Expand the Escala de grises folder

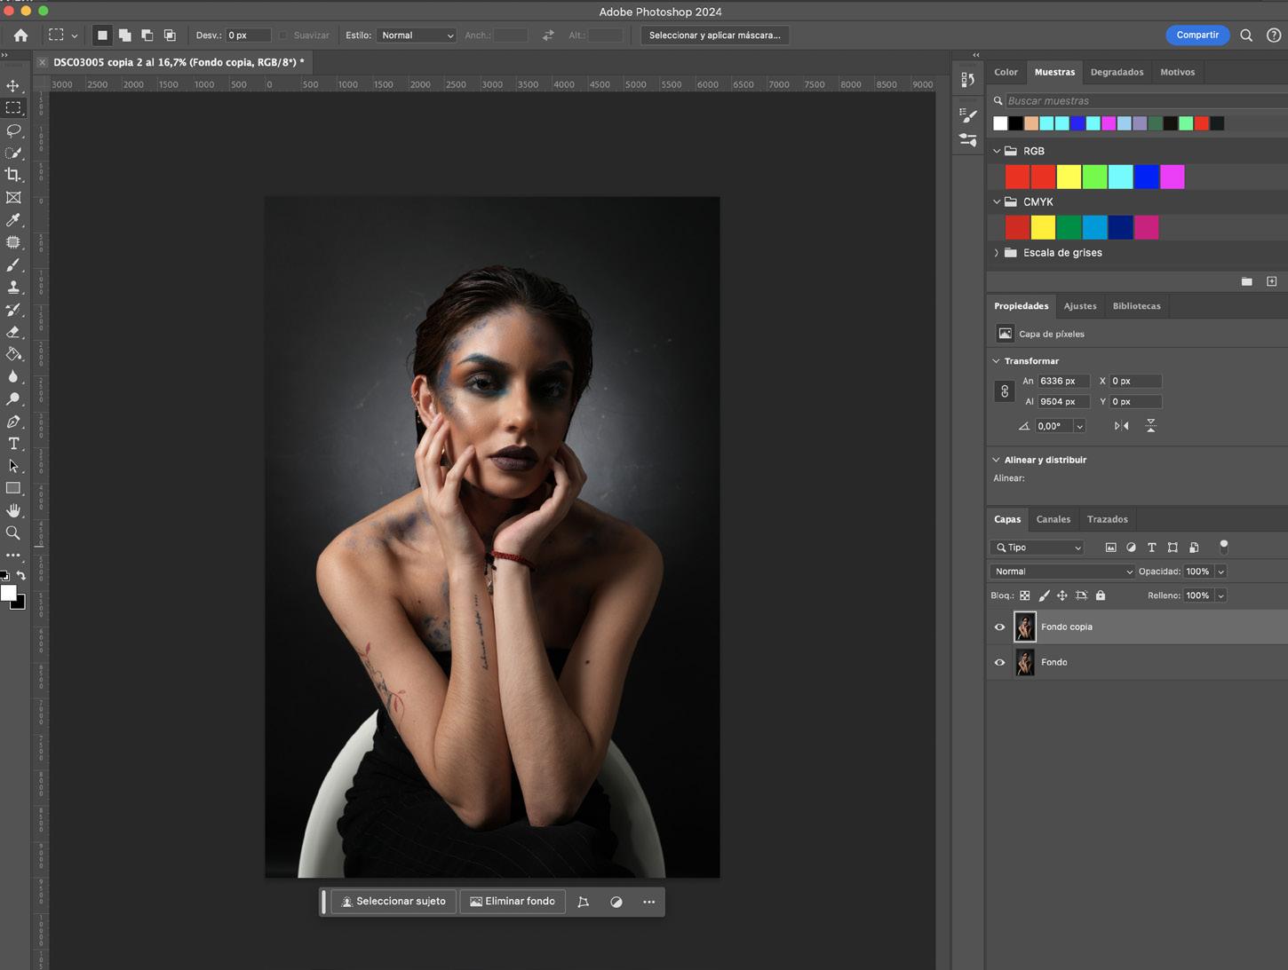(x=997, y=253)
